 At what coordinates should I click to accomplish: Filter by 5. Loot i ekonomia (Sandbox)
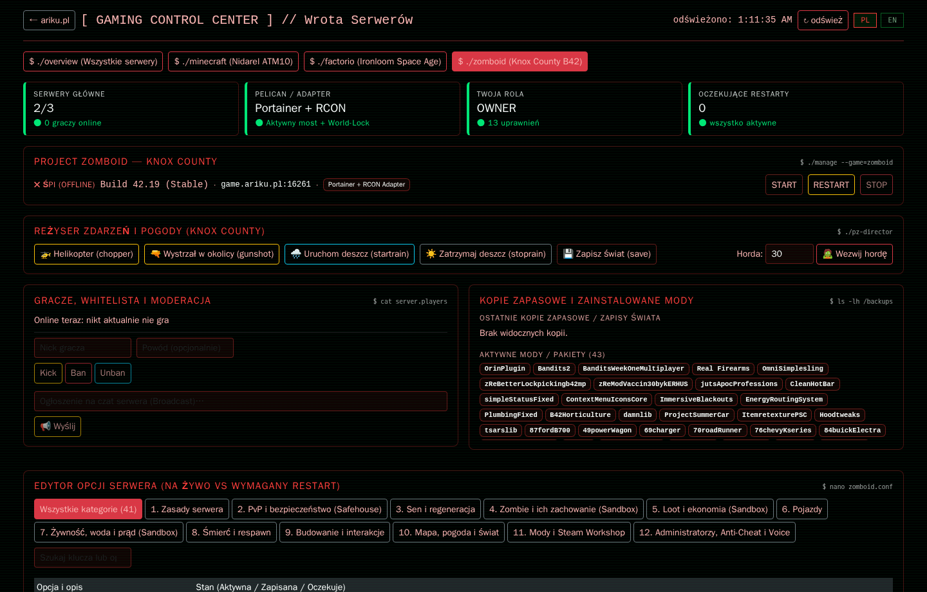pyautogui.click(x=710, y=509)
